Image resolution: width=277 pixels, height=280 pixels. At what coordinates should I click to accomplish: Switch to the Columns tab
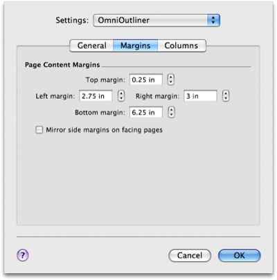181,46
